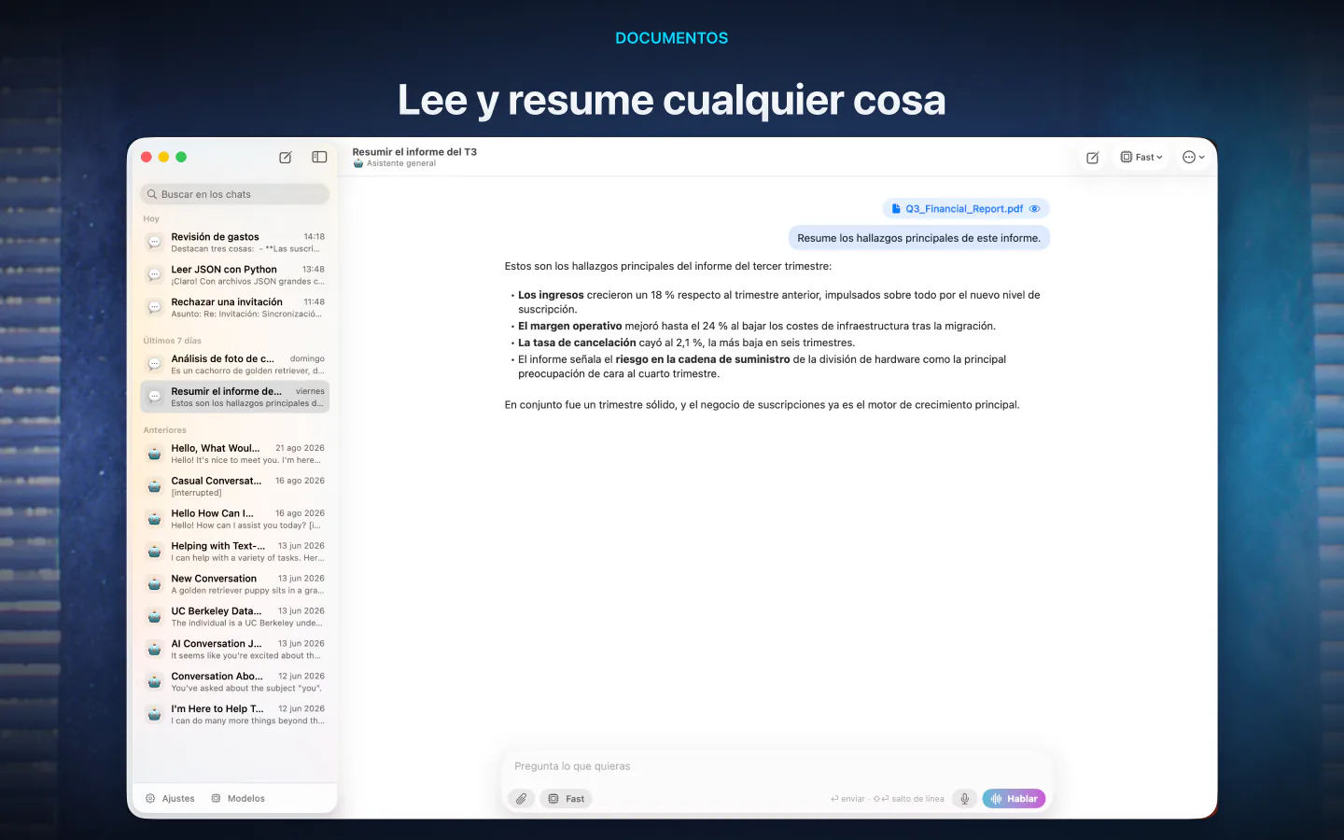Click the Fast mode button in composer
1344x840 pixels.
(567, 799)
